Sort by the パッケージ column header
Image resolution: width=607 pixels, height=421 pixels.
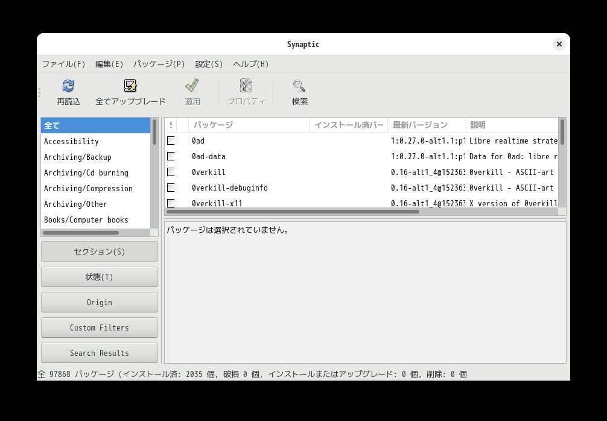249,125
